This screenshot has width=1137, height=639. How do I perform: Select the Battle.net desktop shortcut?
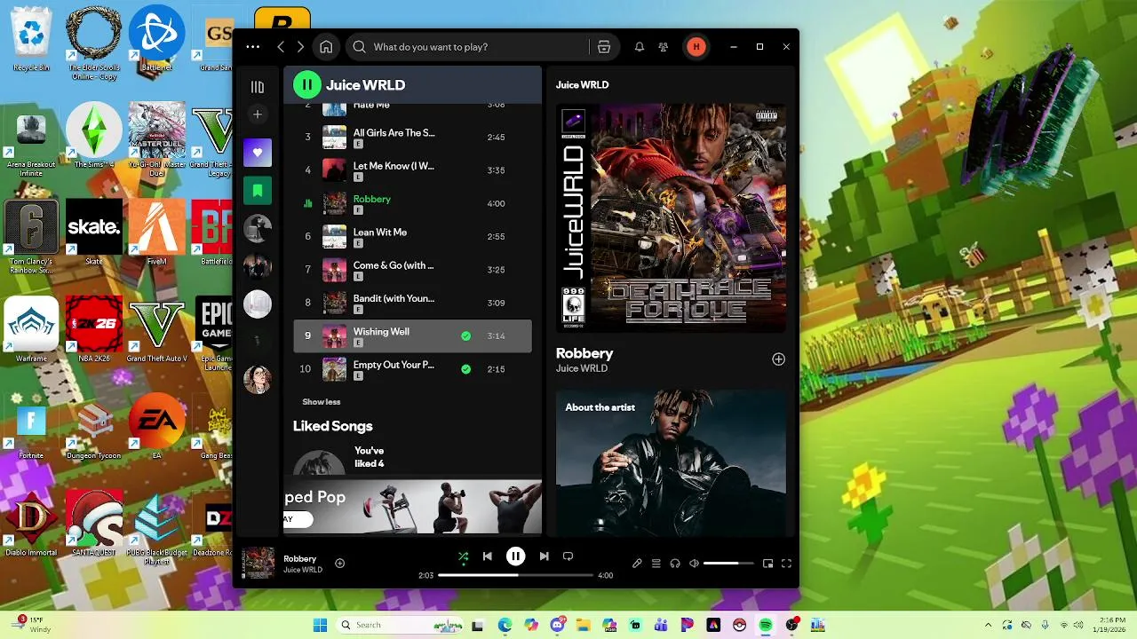(x=156, y=38)
